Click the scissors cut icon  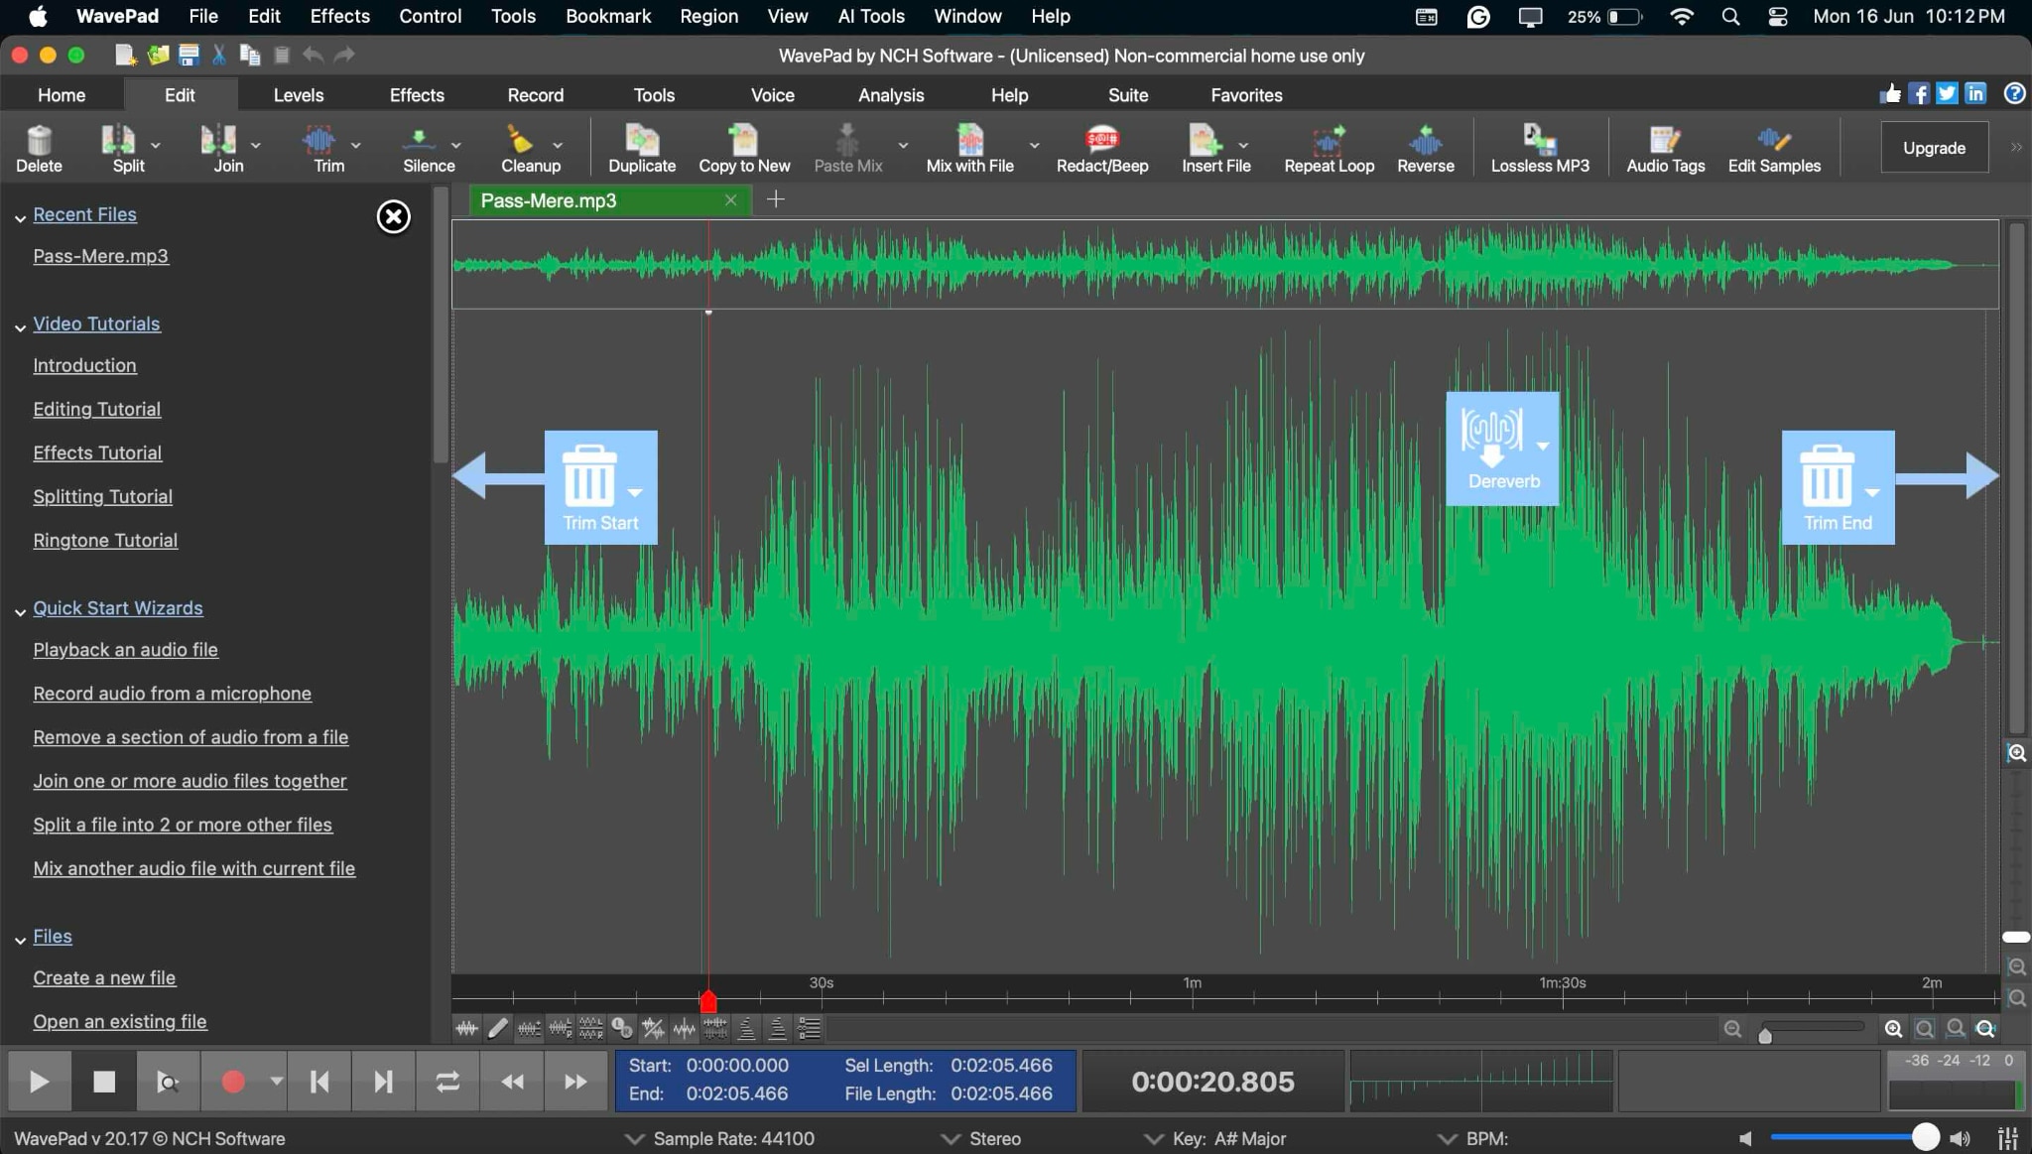click(x=219, y=56)
